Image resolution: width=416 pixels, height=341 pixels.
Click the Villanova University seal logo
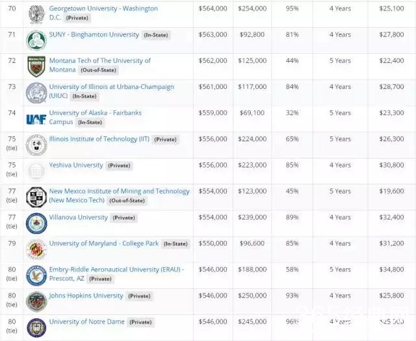coord(36,223)
